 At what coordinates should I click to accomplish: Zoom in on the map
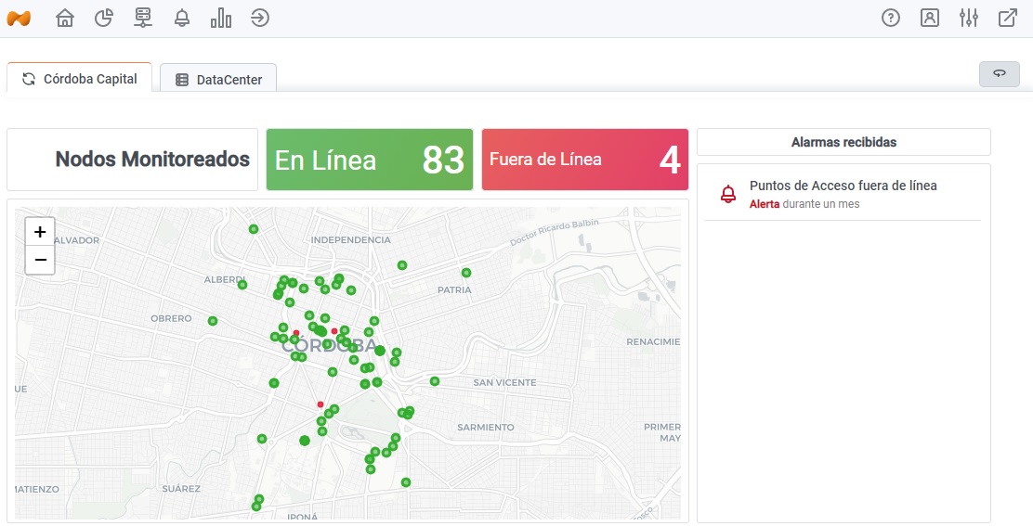coord(40,232)
